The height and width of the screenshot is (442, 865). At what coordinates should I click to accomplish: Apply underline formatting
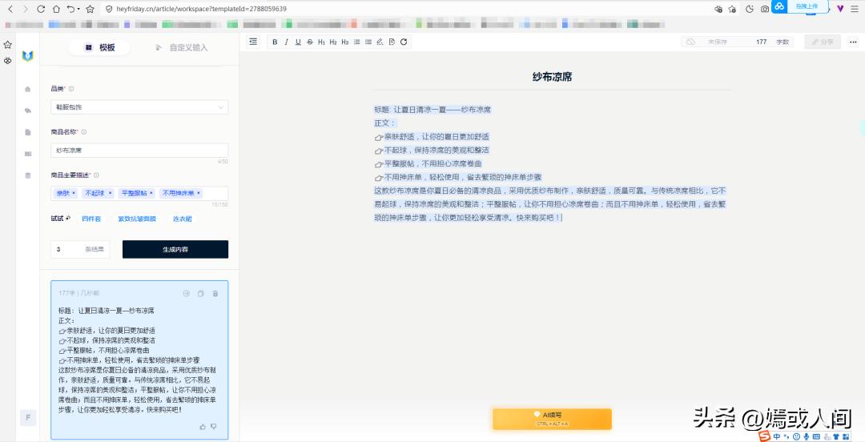298,42
